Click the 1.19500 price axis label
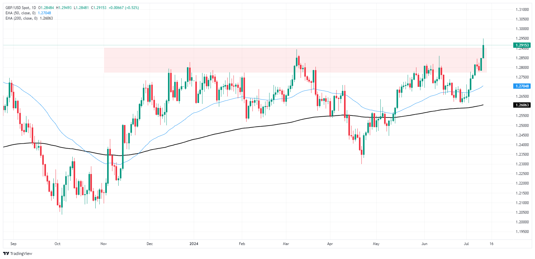 click(x=522, y=232)
